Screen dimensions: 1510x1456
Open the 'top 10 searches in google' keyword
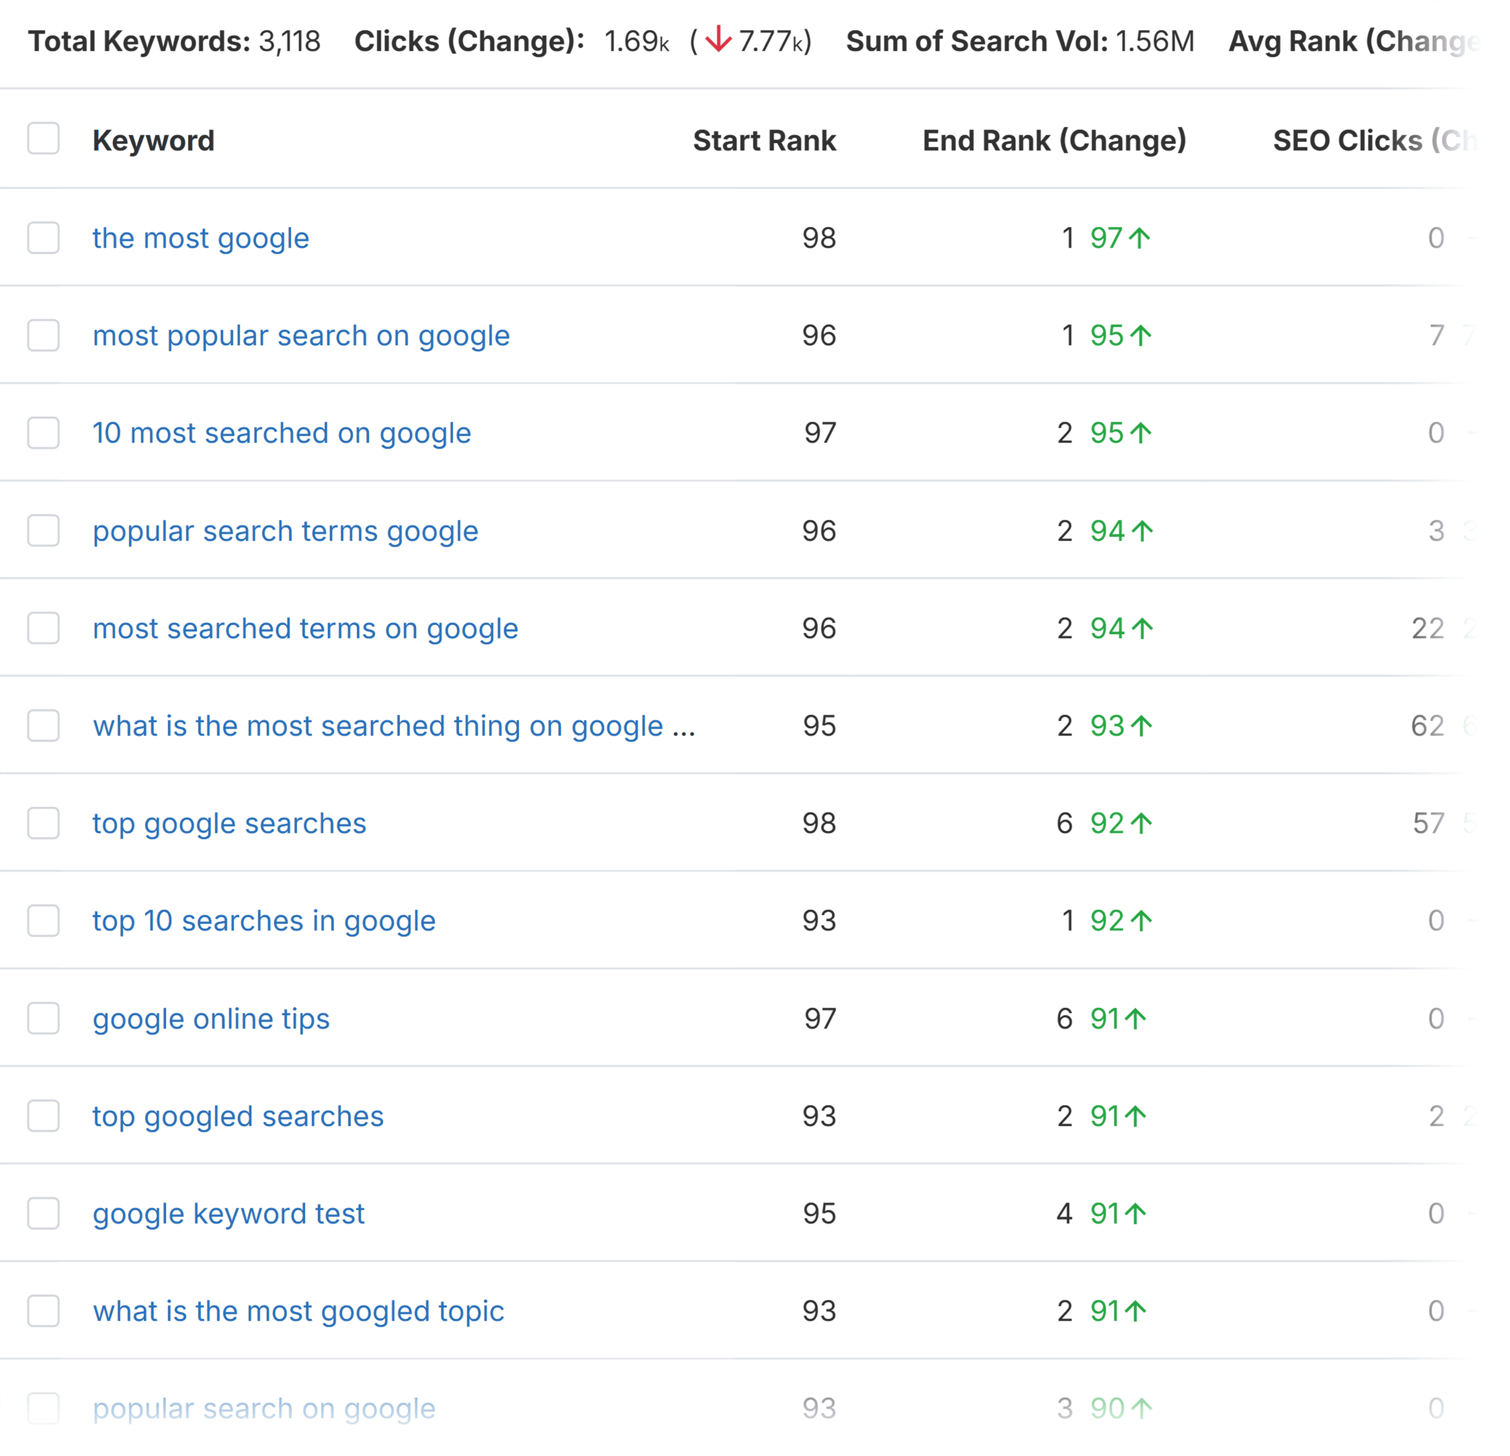(265, 920)
